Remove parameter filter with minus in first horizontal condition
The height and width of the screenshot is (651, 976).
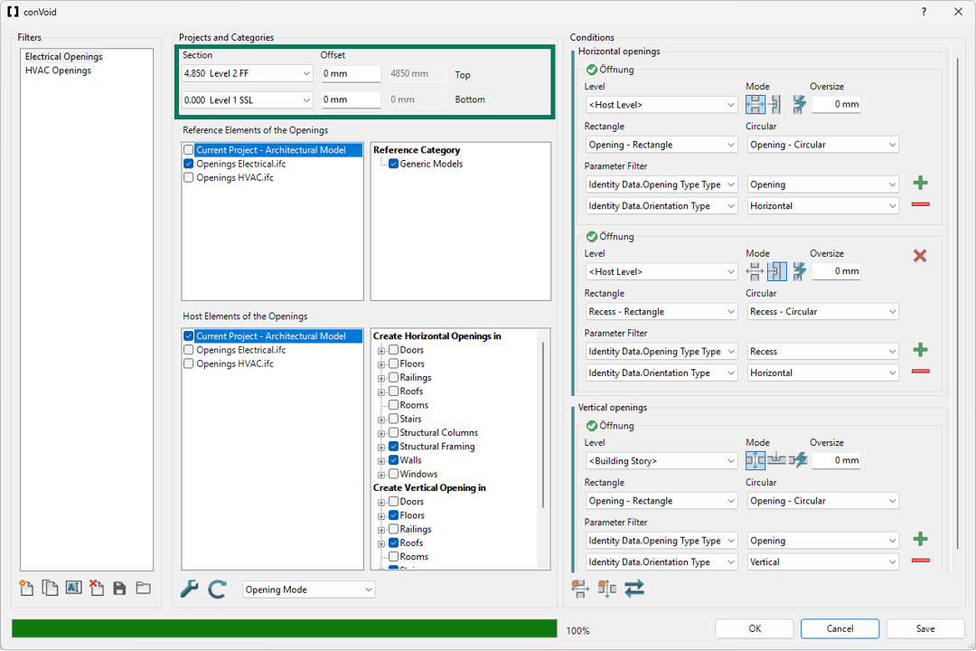pyautogui.click(x=920, y=204)
